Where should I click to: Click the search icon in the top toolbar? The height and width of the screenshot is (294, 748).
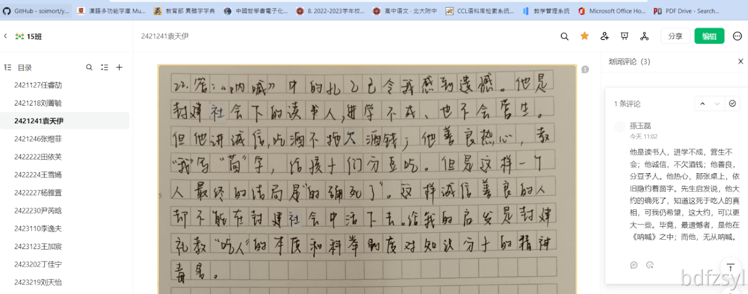[565, 36]
